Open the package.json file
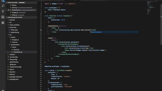Viewport: 162px width, 91px height. point(21,79)
